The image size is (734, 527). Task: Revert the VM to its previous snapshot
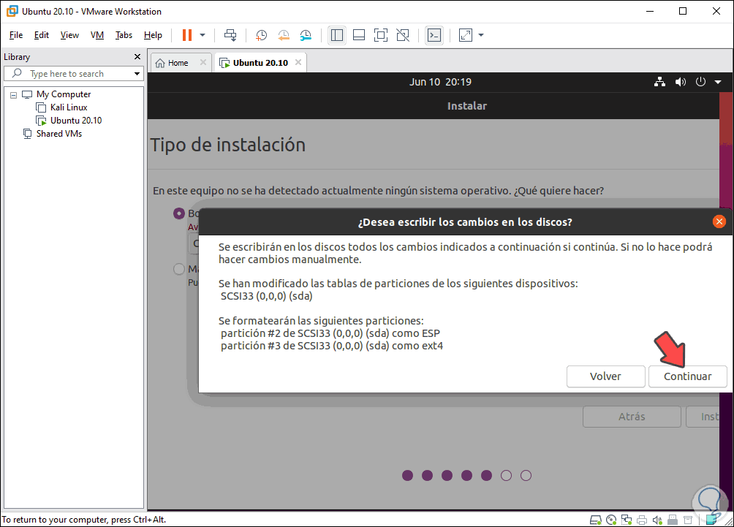pyautogui.click(x=284, y=35)
